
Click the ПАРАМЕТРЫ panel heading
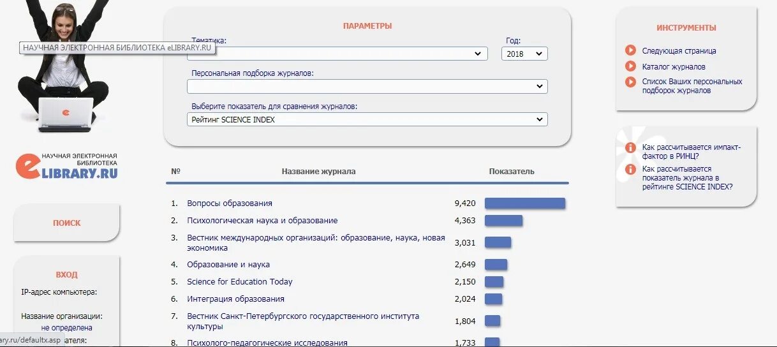tap(367, 26)
